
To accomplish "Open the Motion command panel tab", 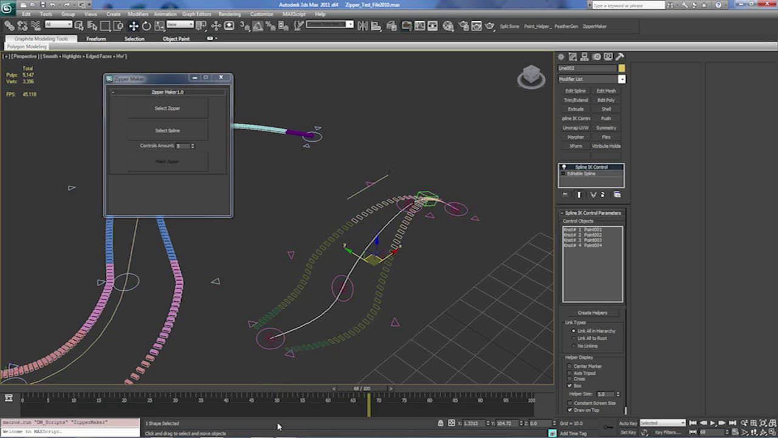I will [597, 57].
